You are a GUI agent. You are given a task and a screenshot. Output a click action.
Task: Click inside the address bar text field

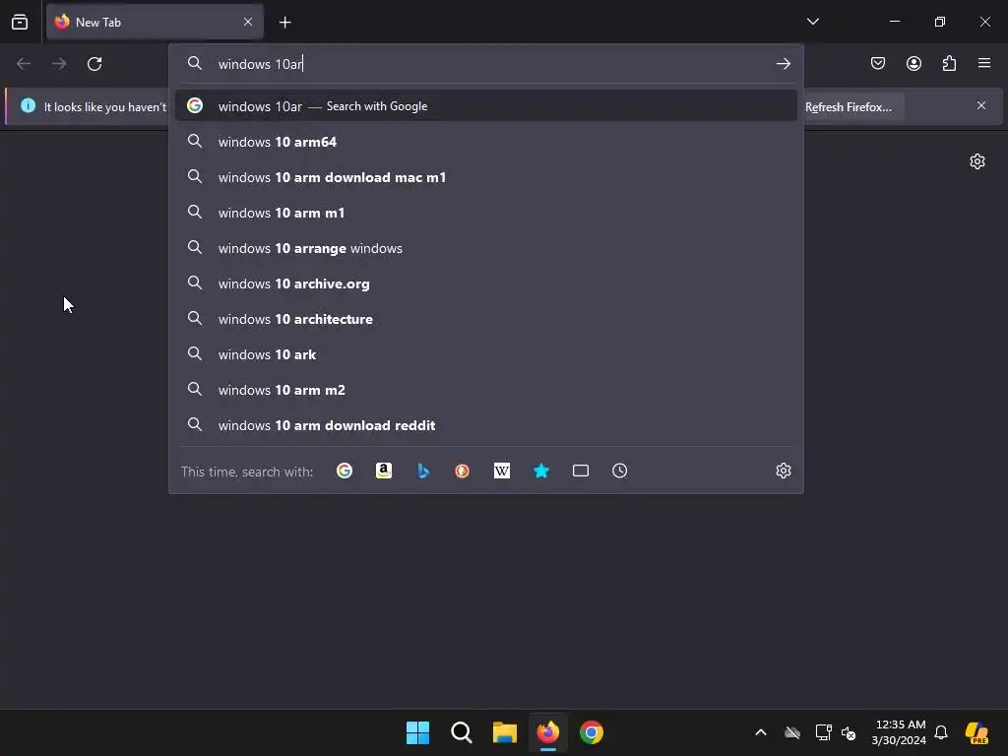coord(488,64)
